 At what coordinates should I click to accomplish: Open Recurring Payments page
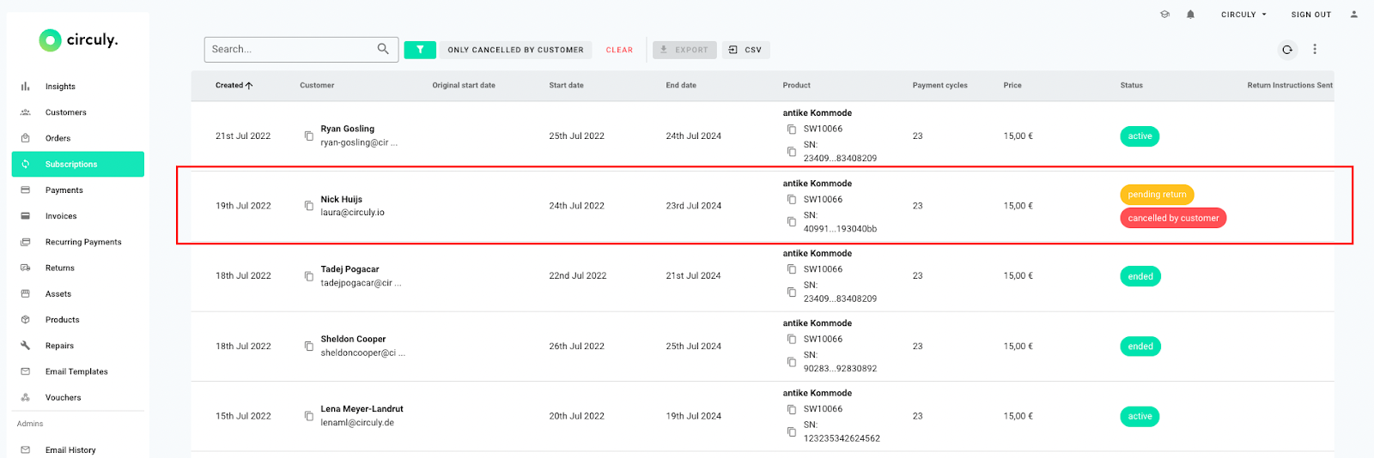coord(78,242)
